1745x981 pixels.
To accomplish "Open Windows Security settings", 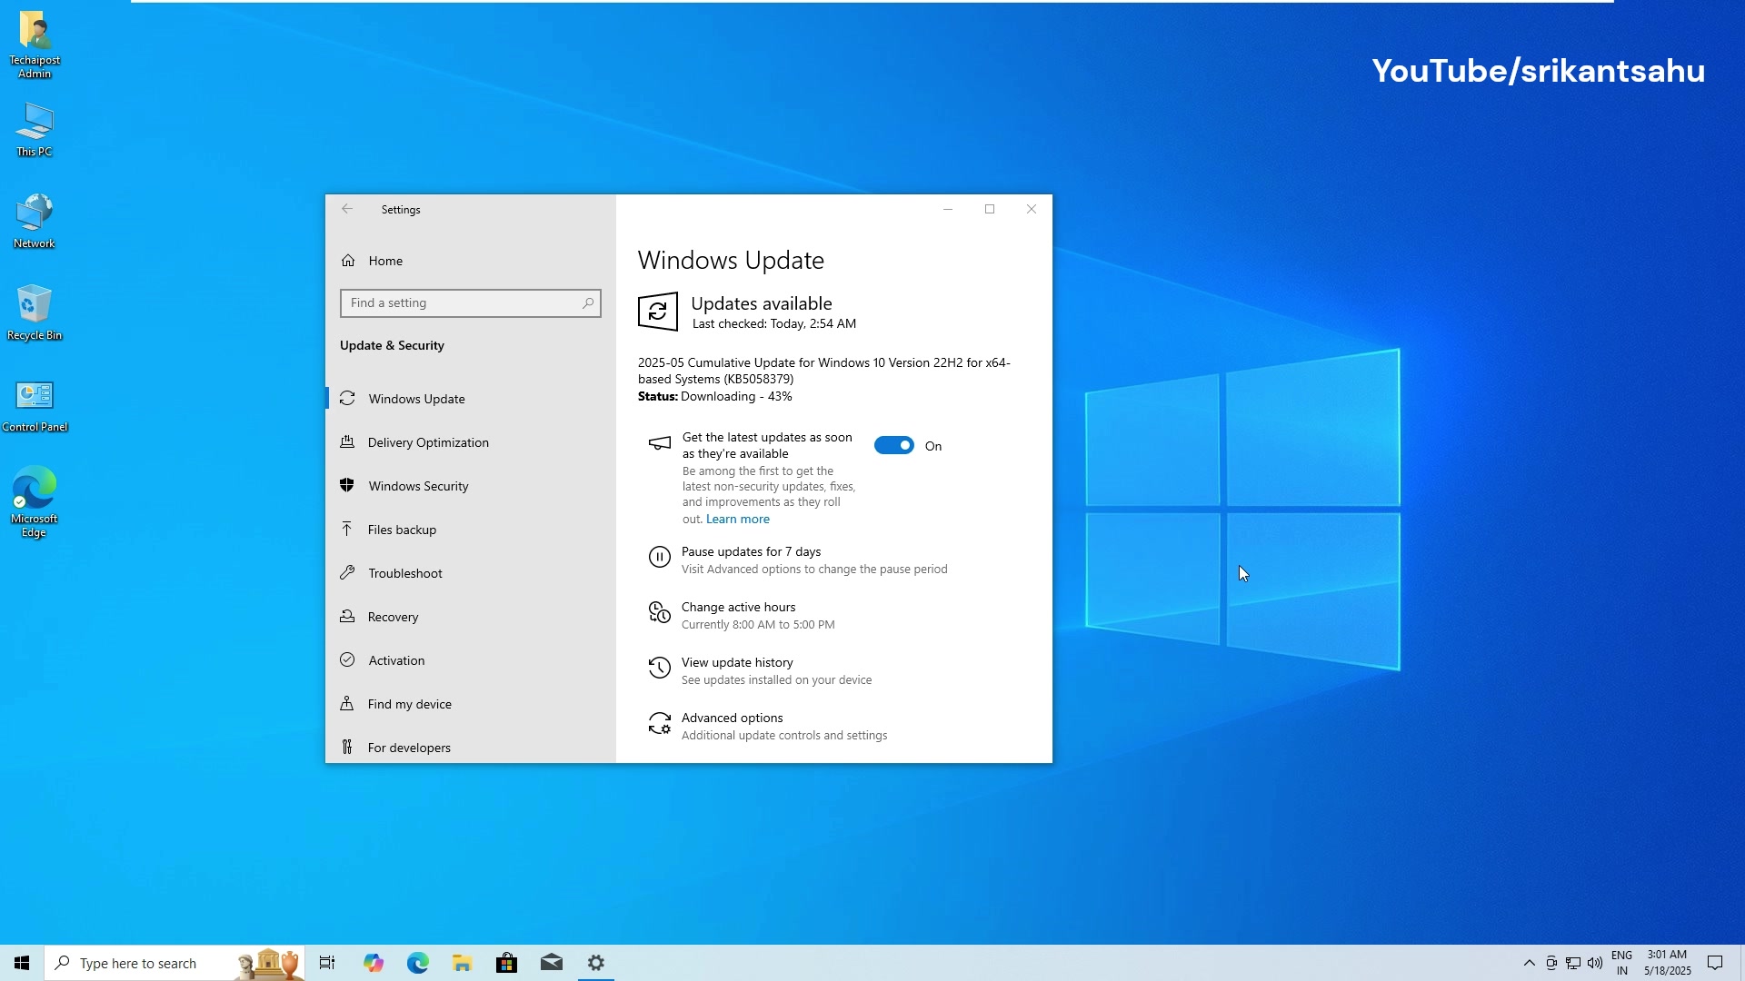I will tap(419, 485).
